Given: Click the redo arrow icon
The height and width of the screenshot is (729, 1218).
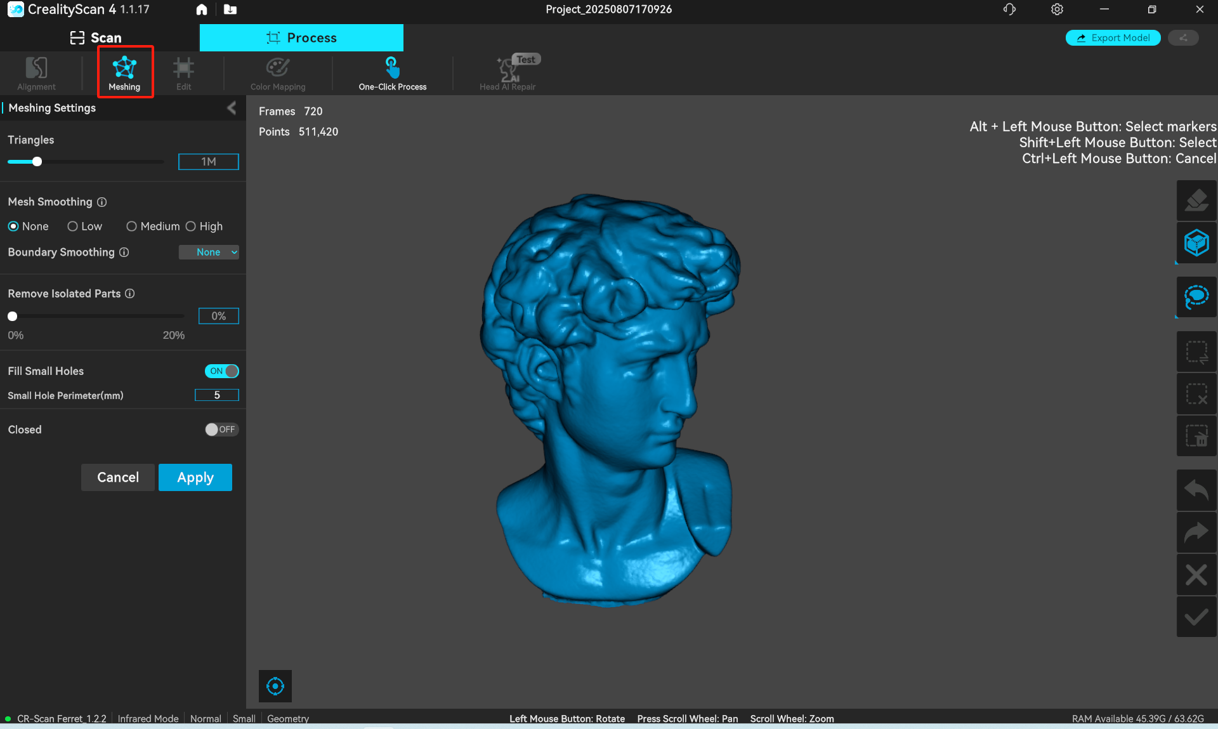Looking at the screenshot, I should 1196,532.
